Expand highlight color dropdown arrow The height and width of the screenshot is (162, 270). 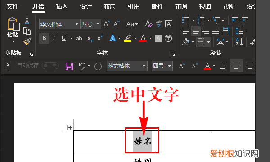(135, 38)
